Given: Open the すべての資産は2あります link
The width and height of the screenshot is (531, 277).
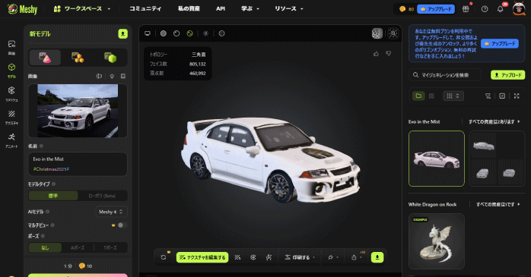Looking at the screenshot, I should (494, 121).
